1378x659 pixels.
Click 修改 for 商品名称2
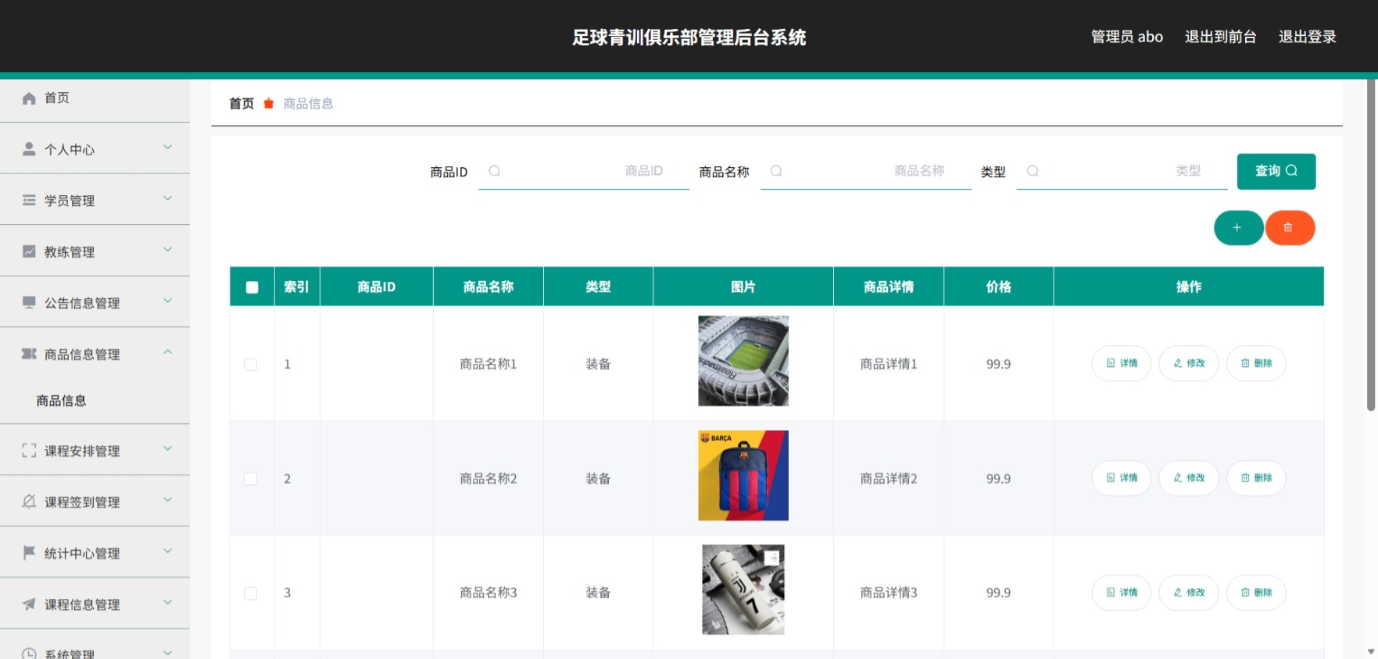[x=1189, y=478]
